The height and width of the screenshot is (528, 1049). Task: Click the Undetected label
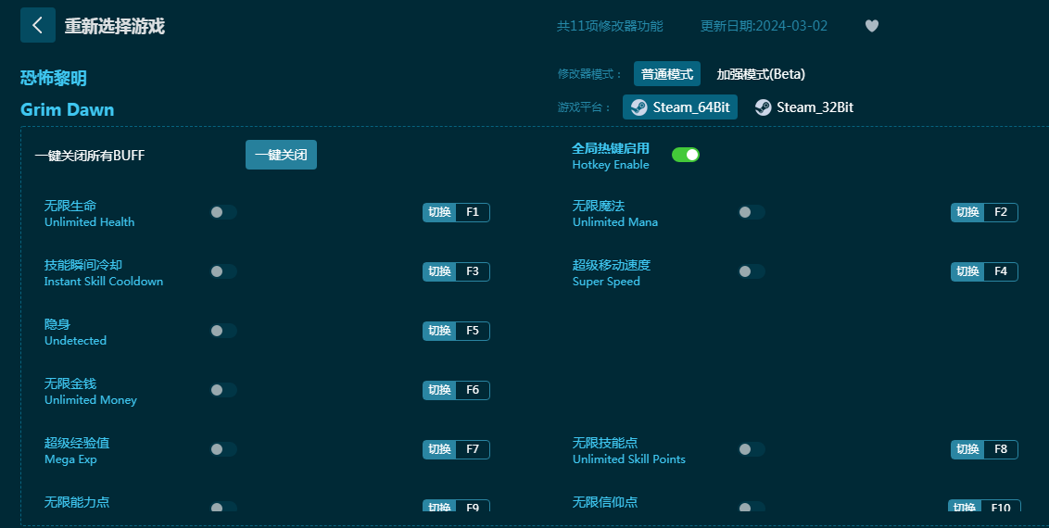click(76, 341)
